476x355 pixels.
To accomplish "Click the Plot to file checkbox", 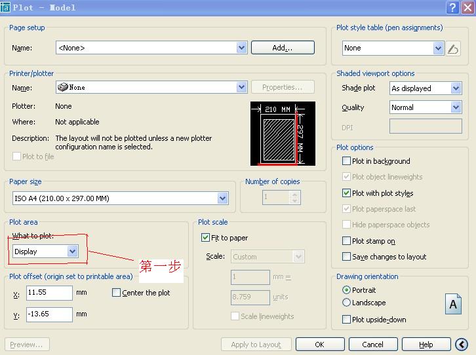I will pyautogui.click(x=16, y=157).
